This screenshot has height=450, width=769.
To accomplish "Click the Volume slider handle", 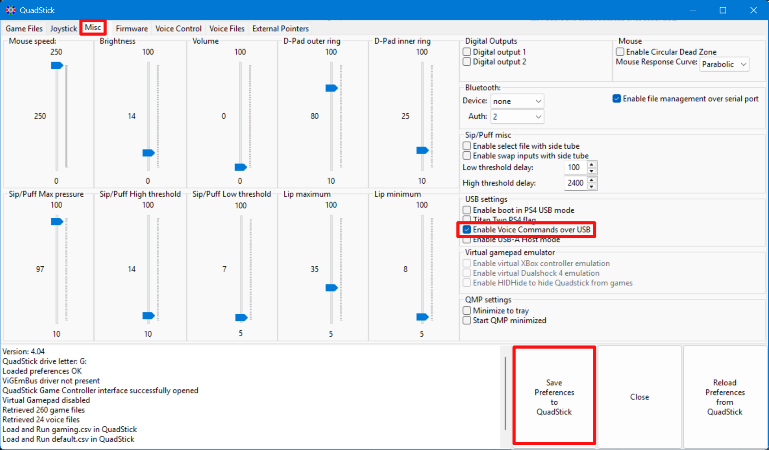I will (241, 167).
